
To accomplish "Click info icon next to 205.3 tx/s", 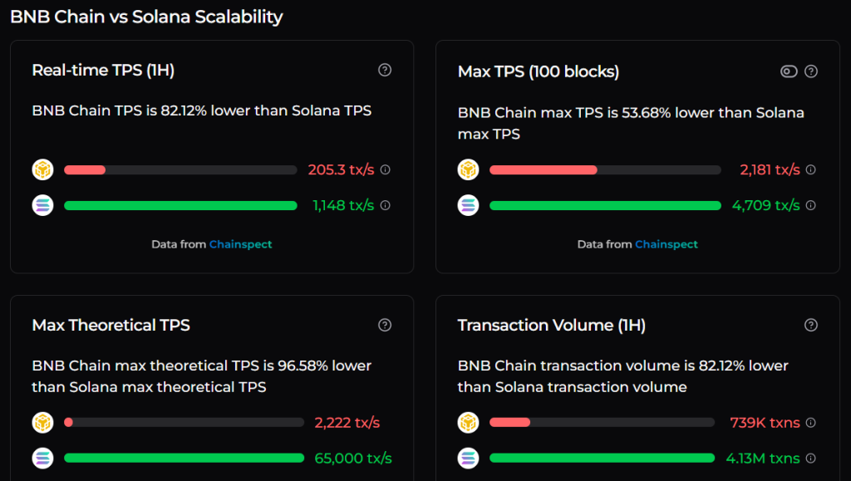I will [x=385, y=169].
